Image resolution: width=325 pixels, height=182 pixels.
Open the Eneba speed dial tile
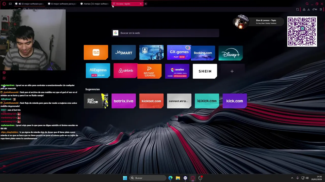(x=177, y=71)
